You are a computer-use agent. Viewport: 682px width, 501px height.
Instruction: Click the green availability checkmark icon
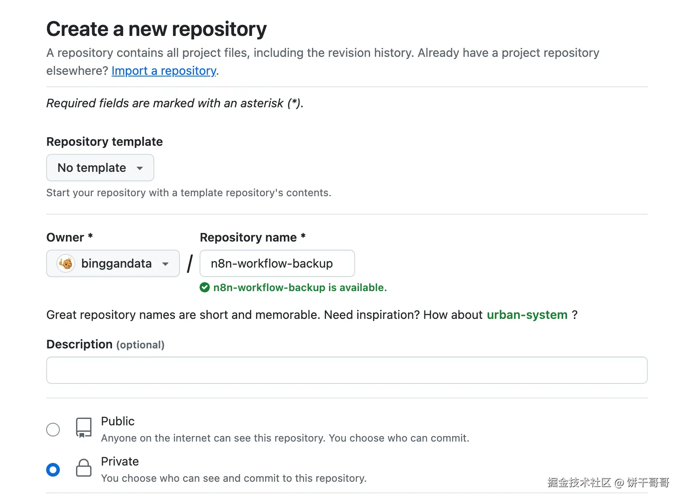[205, 288]
